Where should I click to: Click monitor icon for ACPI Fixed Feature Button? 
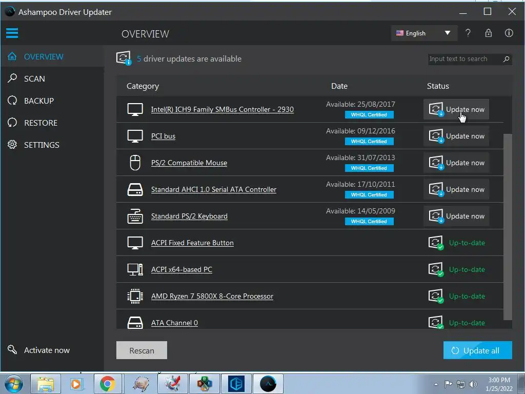135,243
